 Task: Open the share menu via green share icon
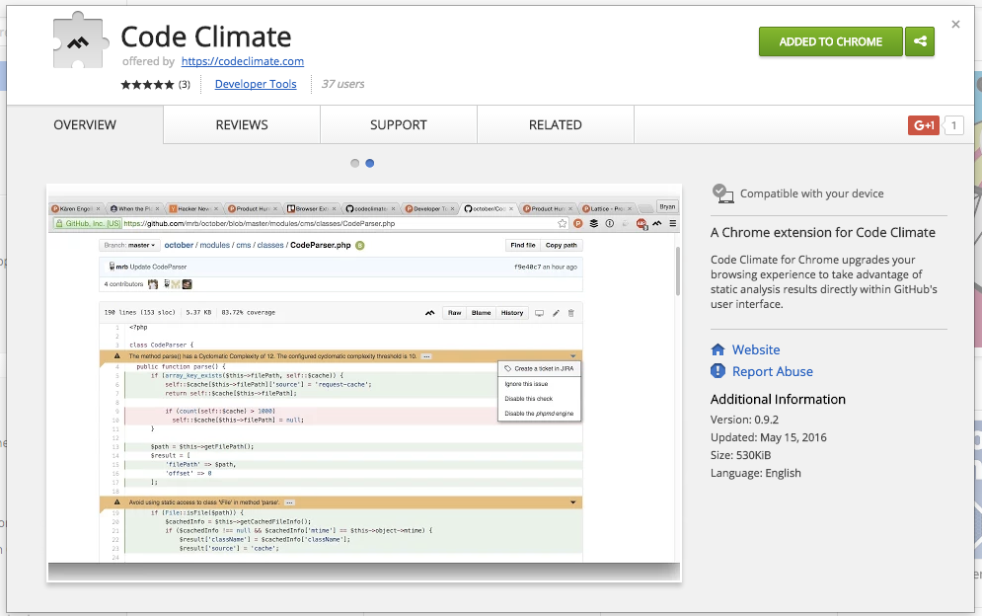[x=920, y=41]
